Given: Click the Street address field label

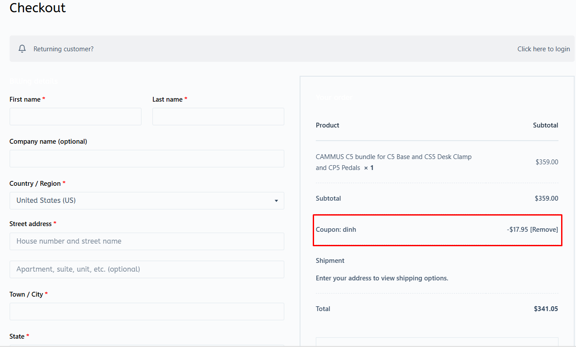Looking at the screenshot, I should 33,224.
